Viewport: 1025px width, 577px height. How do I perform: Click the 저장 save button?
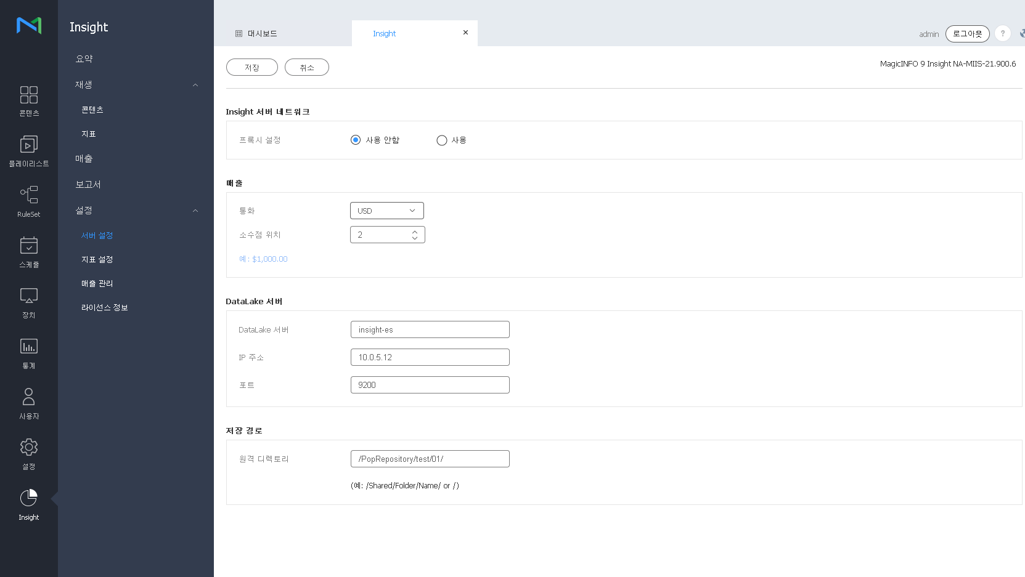click(251, 68)
